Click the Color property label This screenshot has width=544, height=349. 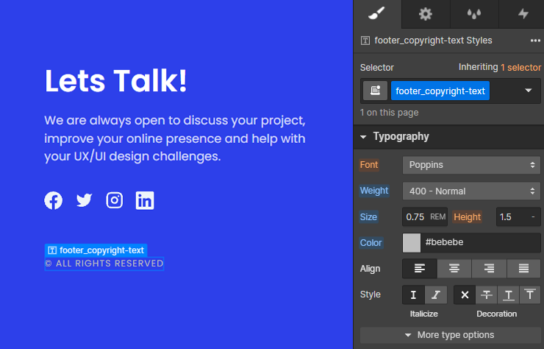pyautogui.click(x=371, y=243)
